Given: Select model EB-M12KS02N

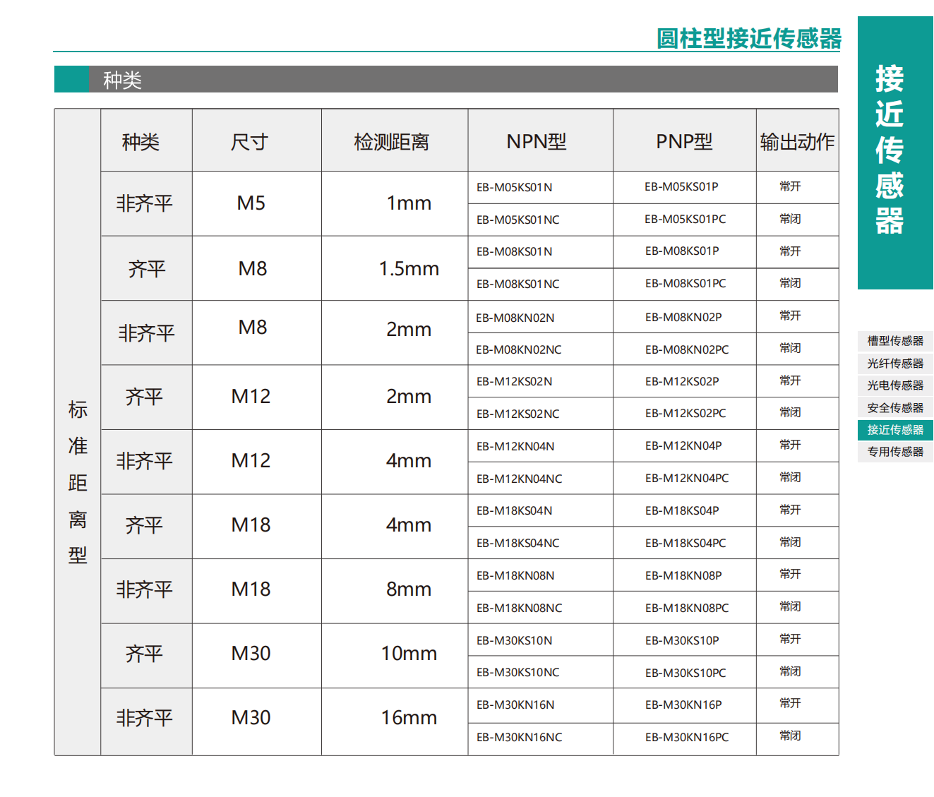Looking at the screenshot, I should pos(514,381).
